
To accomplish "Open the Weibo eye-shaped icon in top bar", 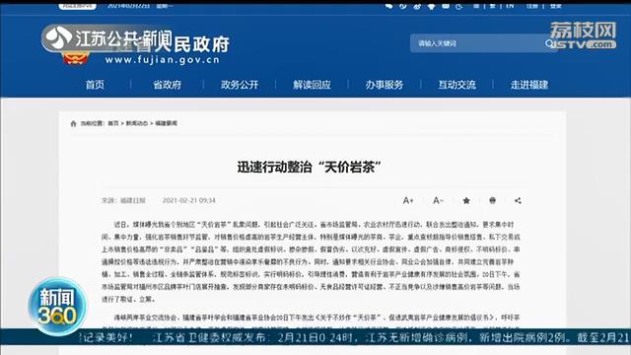I will pyautogui.click(x=417, y=7).
